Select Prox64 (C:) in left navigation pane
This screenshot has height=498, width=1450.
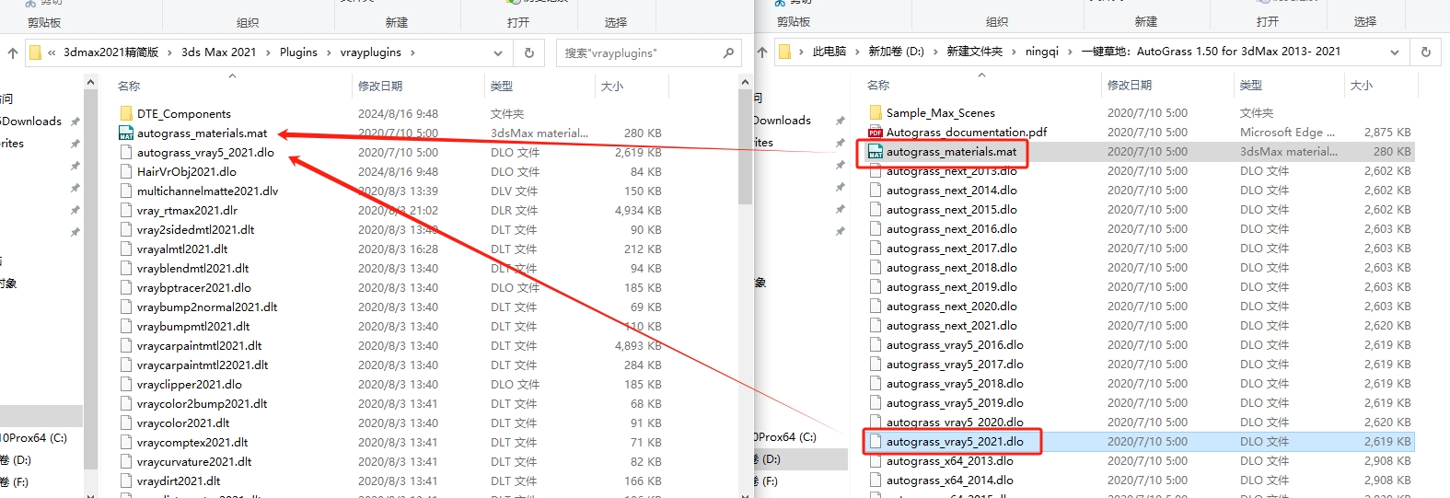tap(33, 438)
